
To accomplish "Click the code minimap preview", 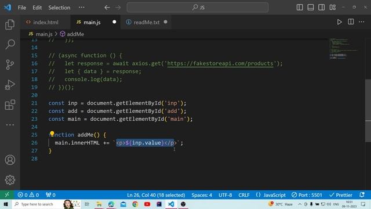I will click(344, 49).
